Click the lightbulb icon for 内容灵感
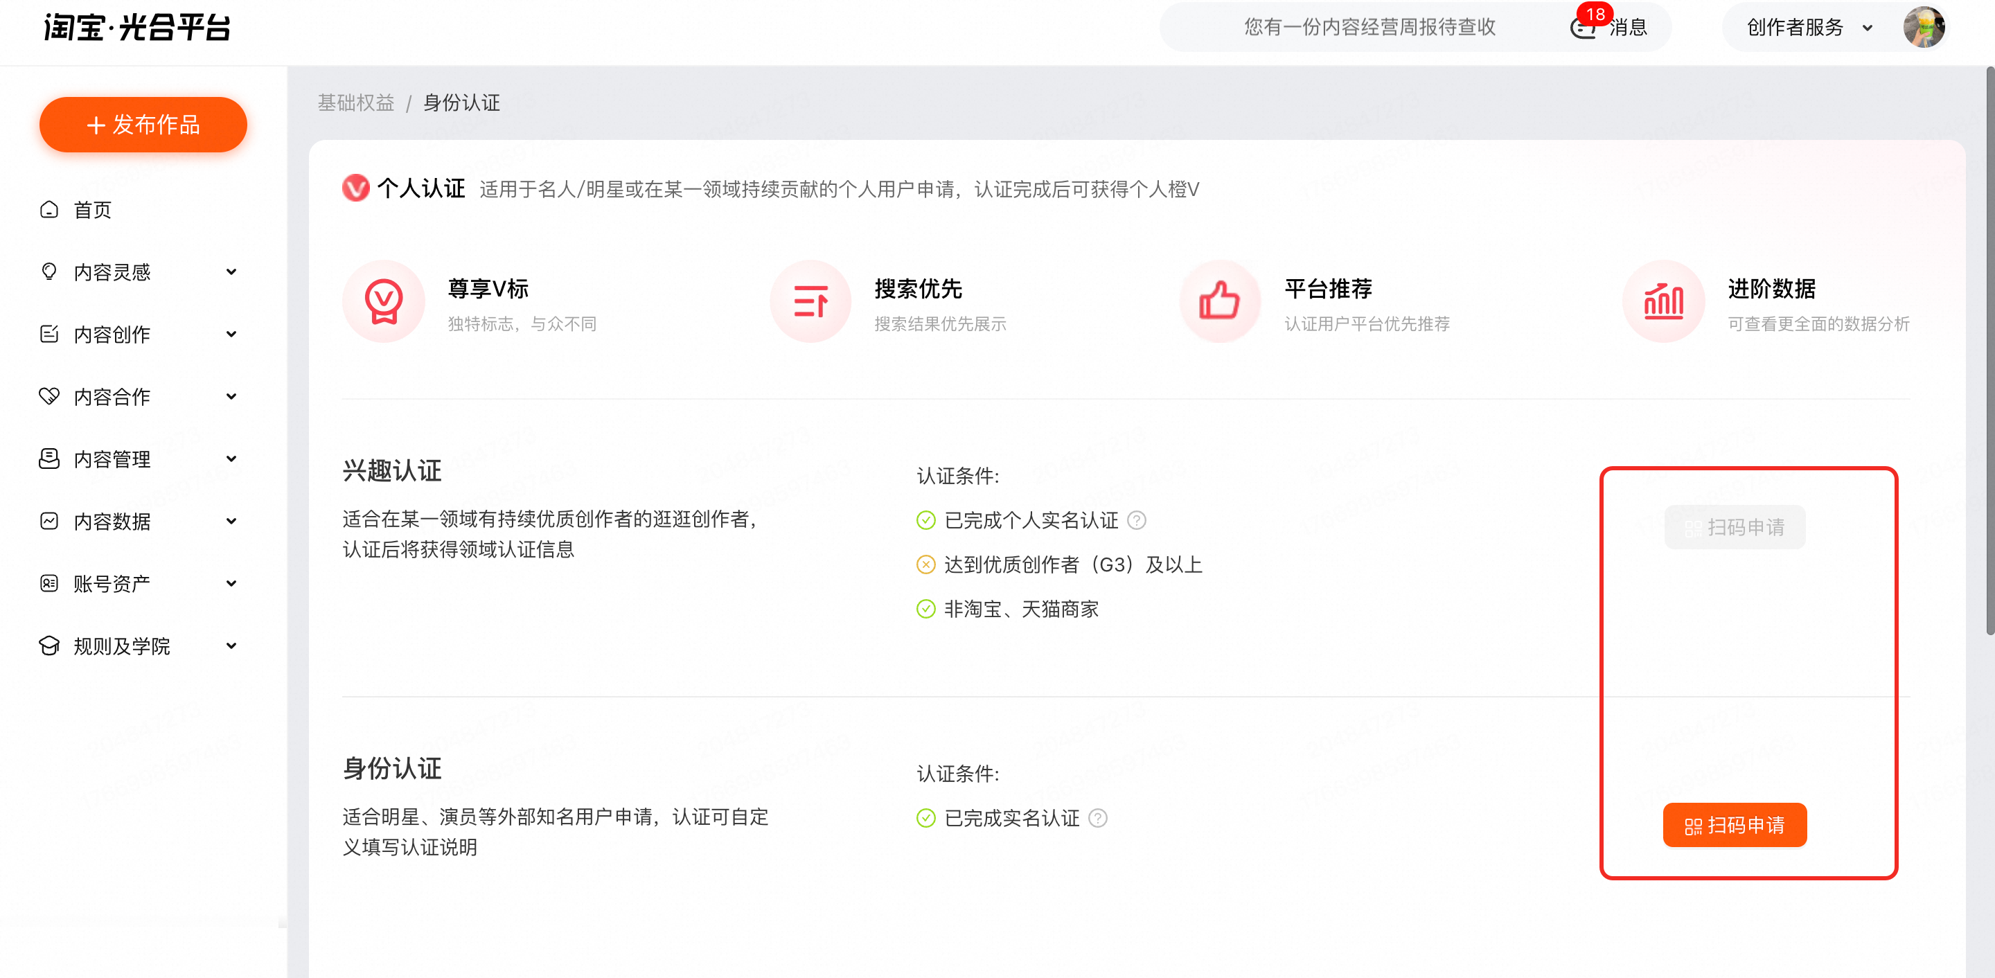 tap(48, 272)
